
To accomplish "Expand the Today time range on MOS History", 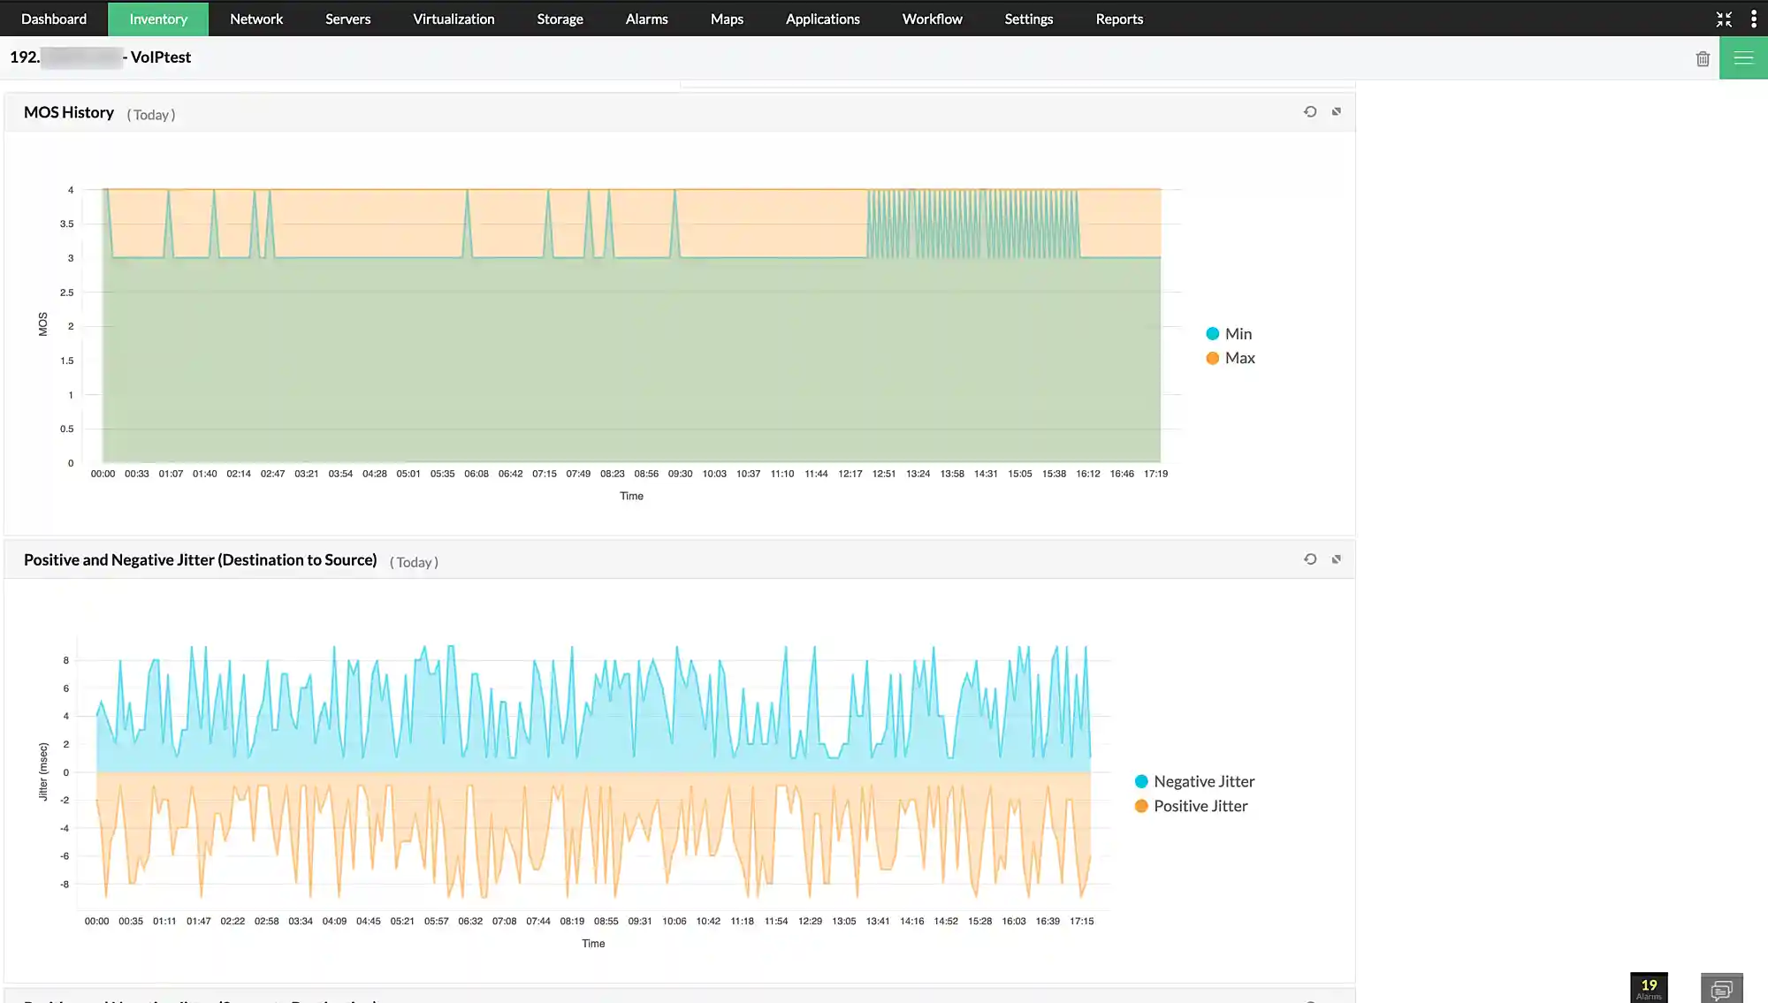I will (x=151, y=114).
